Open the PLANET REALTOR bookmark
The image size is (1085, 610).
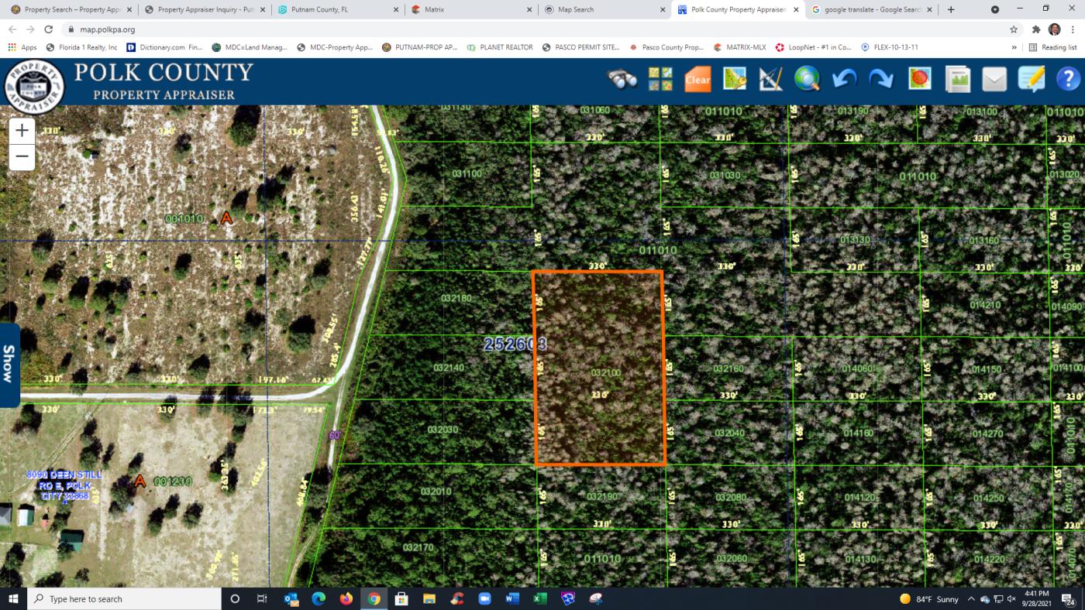(500, 47)
